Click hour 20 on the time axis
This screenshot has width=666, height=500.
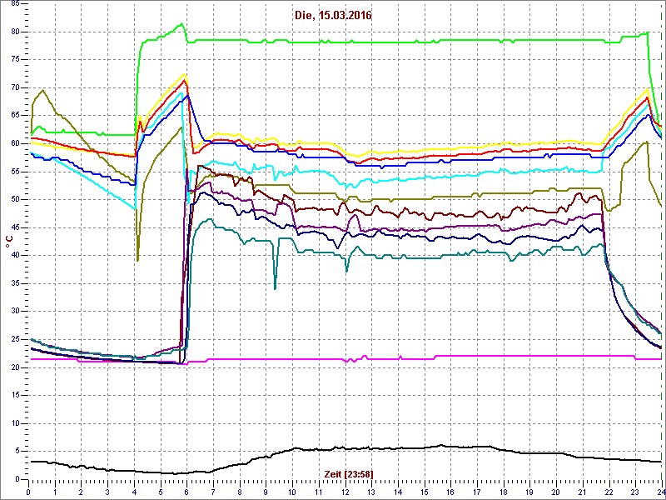pyautogui.click(x=556, y=491)
